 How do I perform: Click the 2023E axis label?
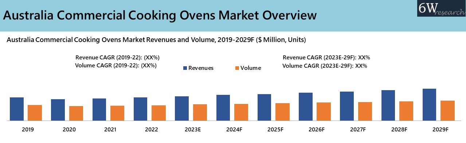tap(193, 129)
